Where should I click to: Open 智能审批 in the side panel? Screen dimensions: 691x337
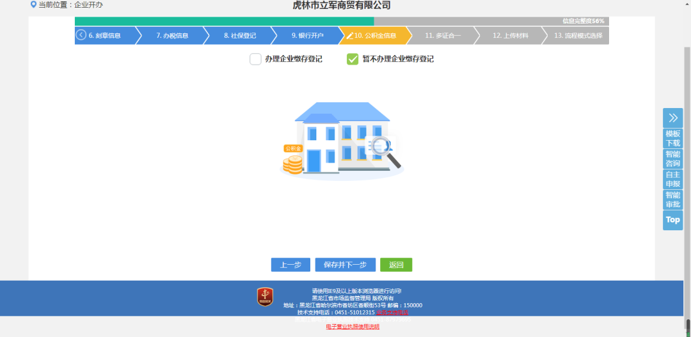pyautogui.click(x=672, y=199)
